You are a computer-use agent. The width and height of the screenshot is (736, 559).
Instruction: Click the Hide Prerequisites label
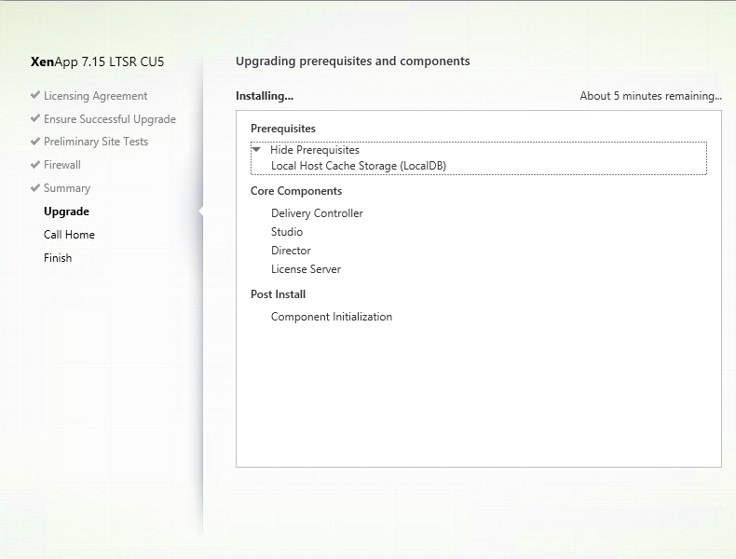tap(315, 150)
